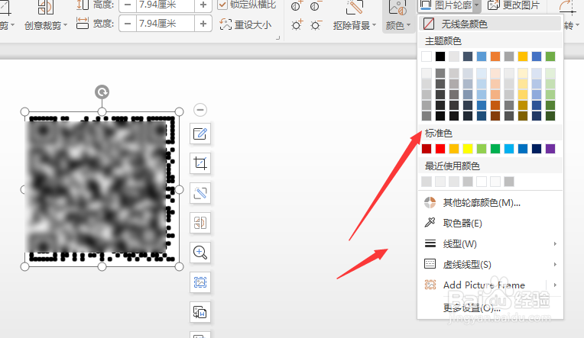Screen dimensions: 584x338
Task: Toggle Lock Aspect Ratio (锁定纵横比) checkbox
Action: (222, 5)
